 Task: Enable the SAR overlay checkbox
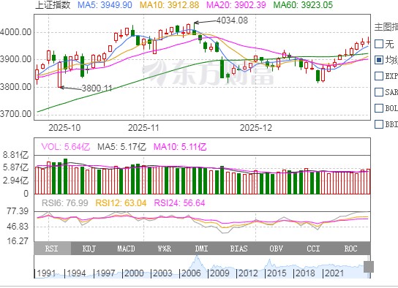pos(379,92)
